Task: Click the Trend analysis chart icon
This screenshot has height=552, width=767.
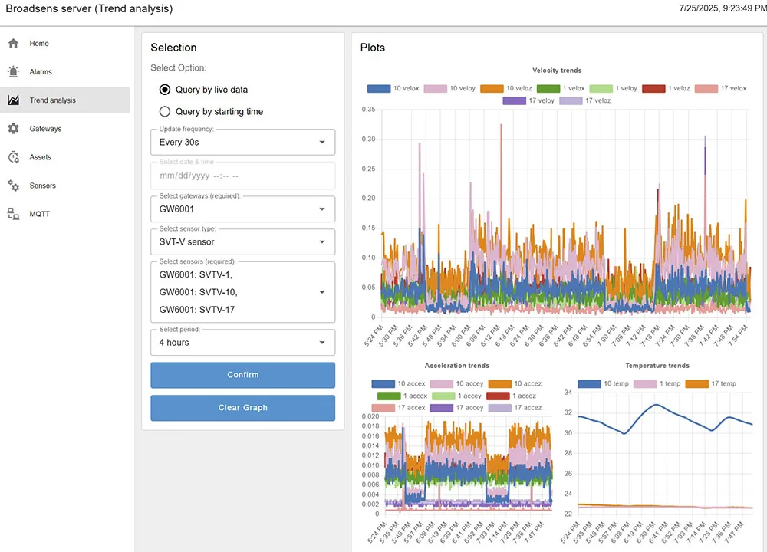Action: (x=14, y=100)
